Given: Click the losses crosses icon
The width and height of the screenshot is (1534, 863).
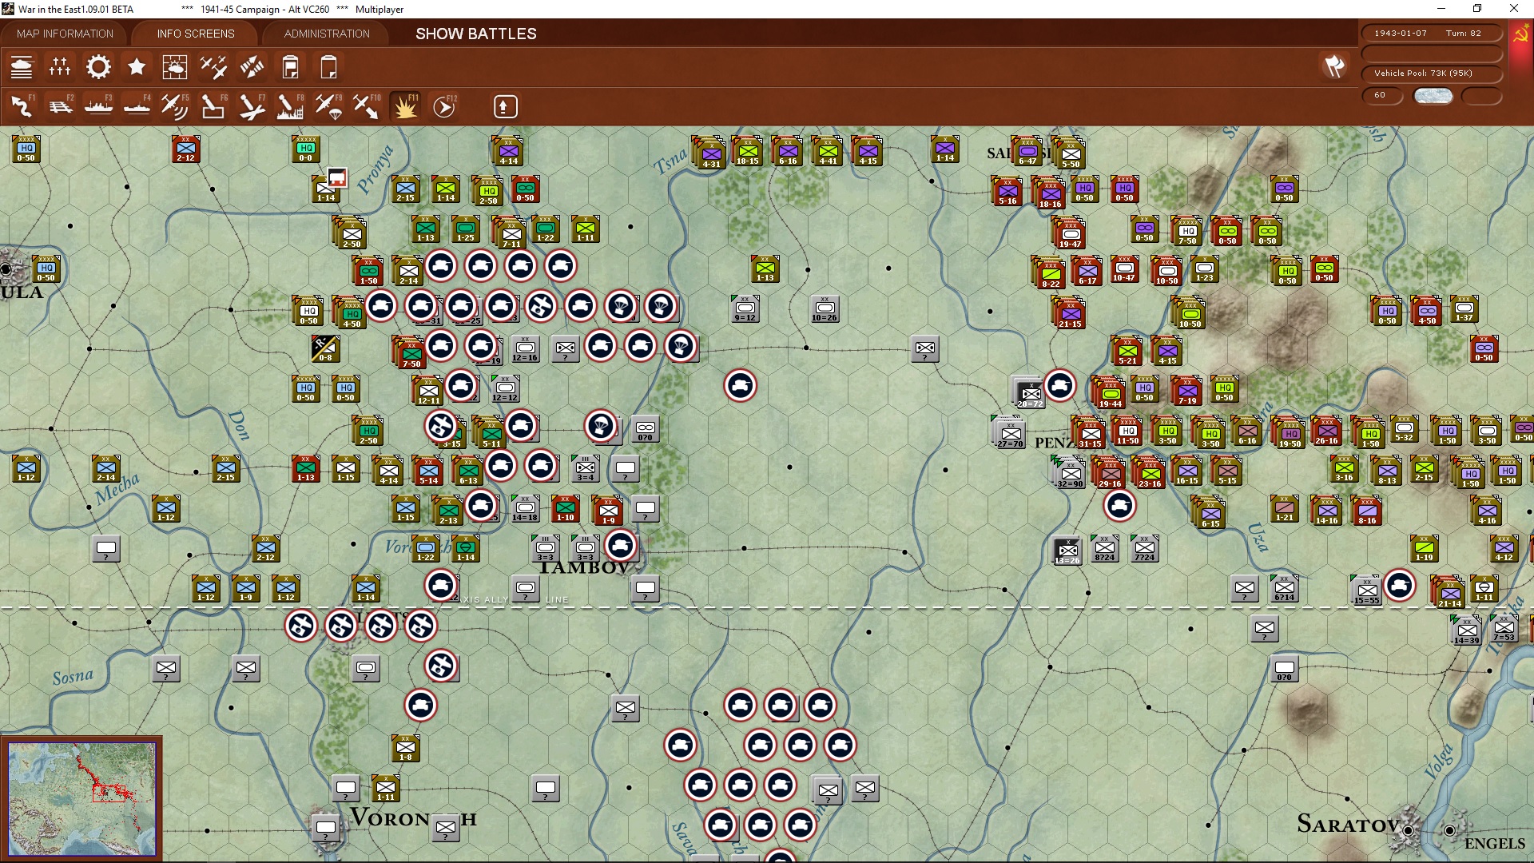Looking at the screenshot, I should [60, 67].
